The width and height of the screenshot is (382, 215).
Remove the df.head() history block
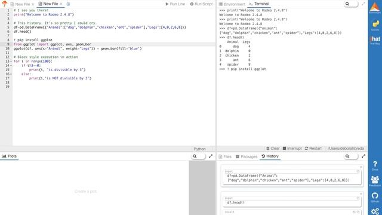point(361,194)
